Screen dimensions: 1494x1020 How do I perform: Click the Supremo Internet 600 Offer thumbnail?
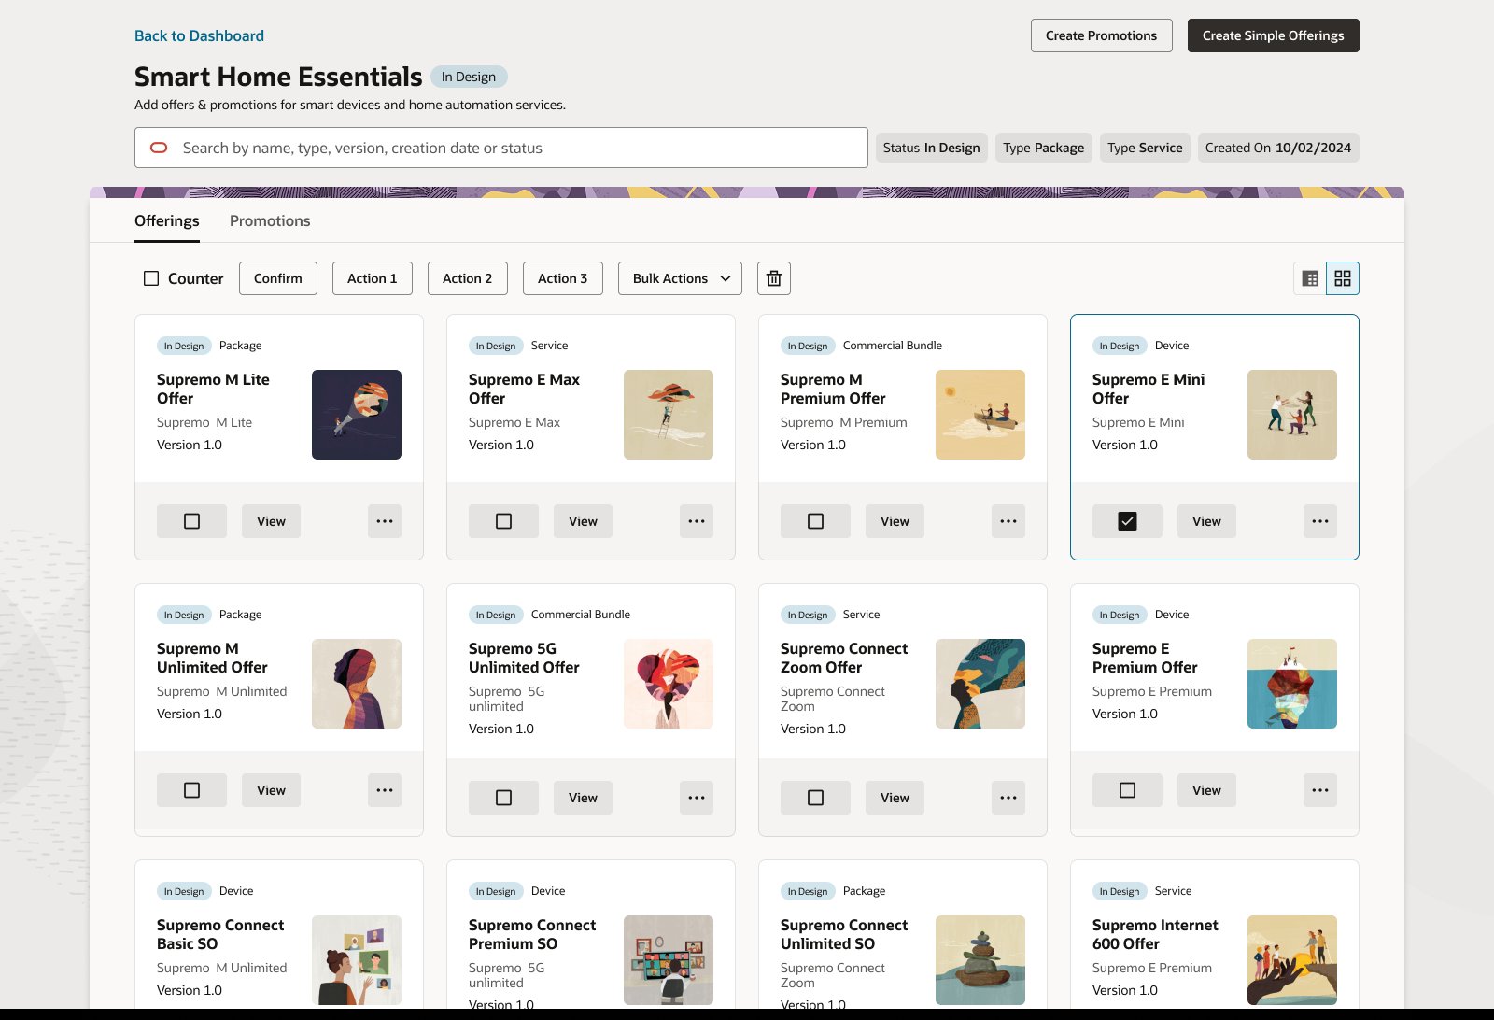click(x=1292, y=960)
